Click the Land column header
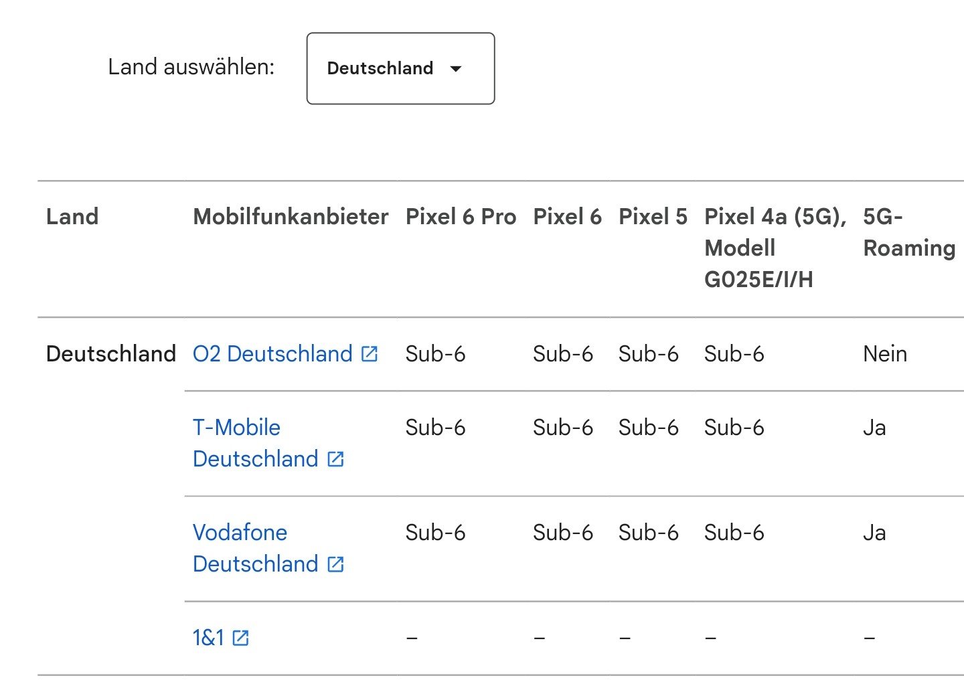The height and width of the screenshot is (688, 964). coord(72,216)
